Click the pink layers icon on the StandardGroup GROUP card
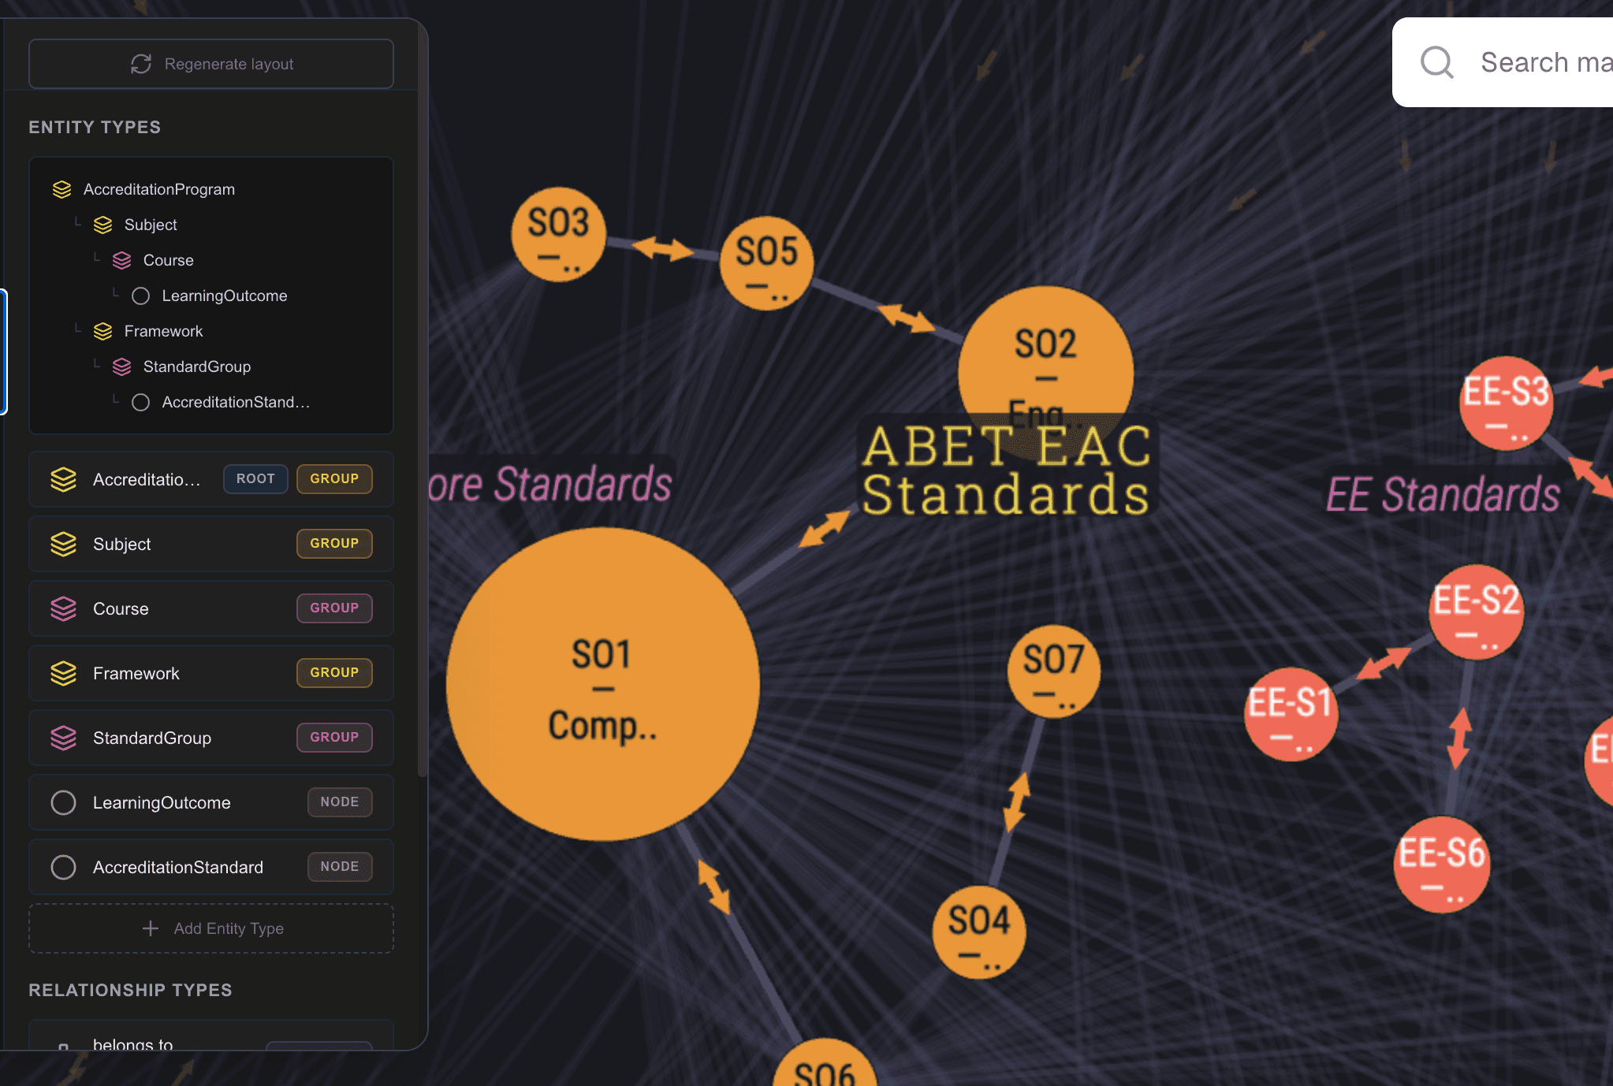This screenshot has height=1086, width=1613. coord(63,738)
